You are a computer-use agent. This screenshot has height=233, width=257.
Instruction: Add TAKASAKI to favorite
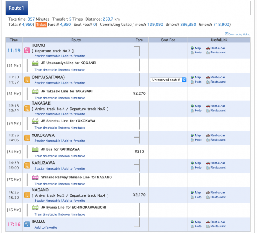click(x=74, y=114)
